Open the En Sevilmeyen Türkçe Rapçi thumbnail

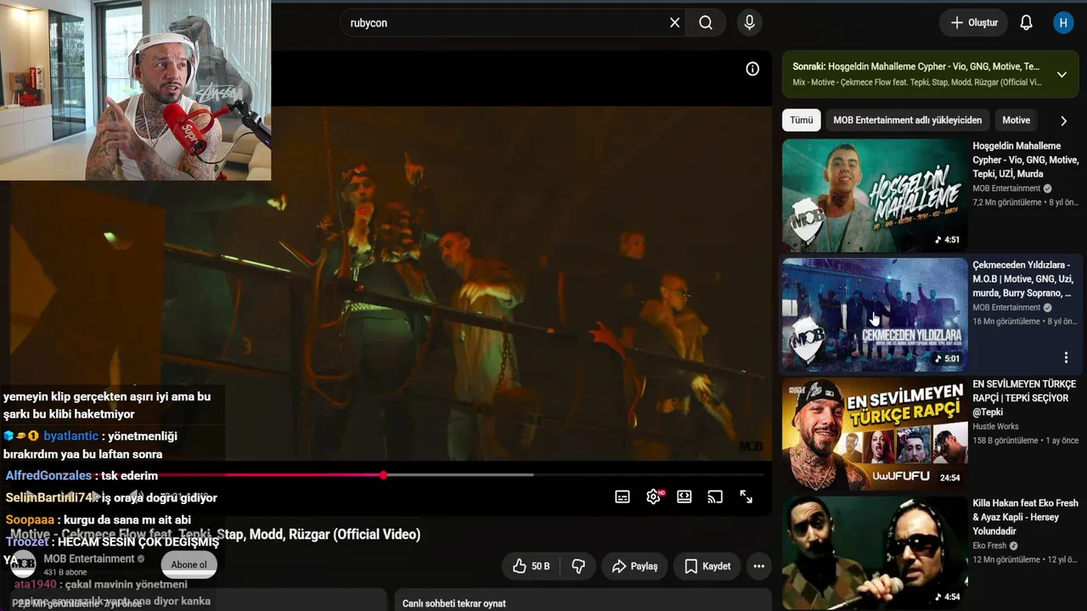pyautogui.click(x=875, y=434)
